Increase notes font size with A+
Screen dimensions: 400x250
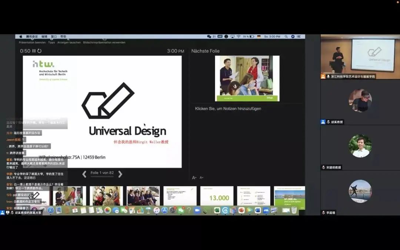click(194, 177)
